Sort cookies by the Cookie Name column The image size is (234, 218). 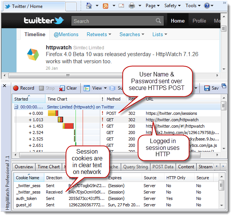click(29, 178)
